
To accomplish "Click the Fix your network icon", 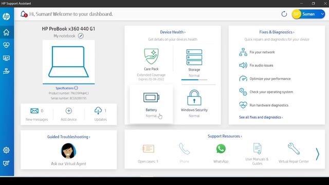I will click(x=243, y=52).
